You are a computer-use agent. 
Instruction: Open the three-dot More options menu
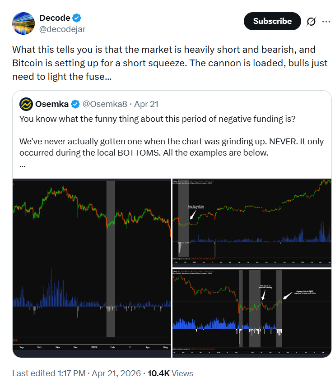[x=326, y=21]
